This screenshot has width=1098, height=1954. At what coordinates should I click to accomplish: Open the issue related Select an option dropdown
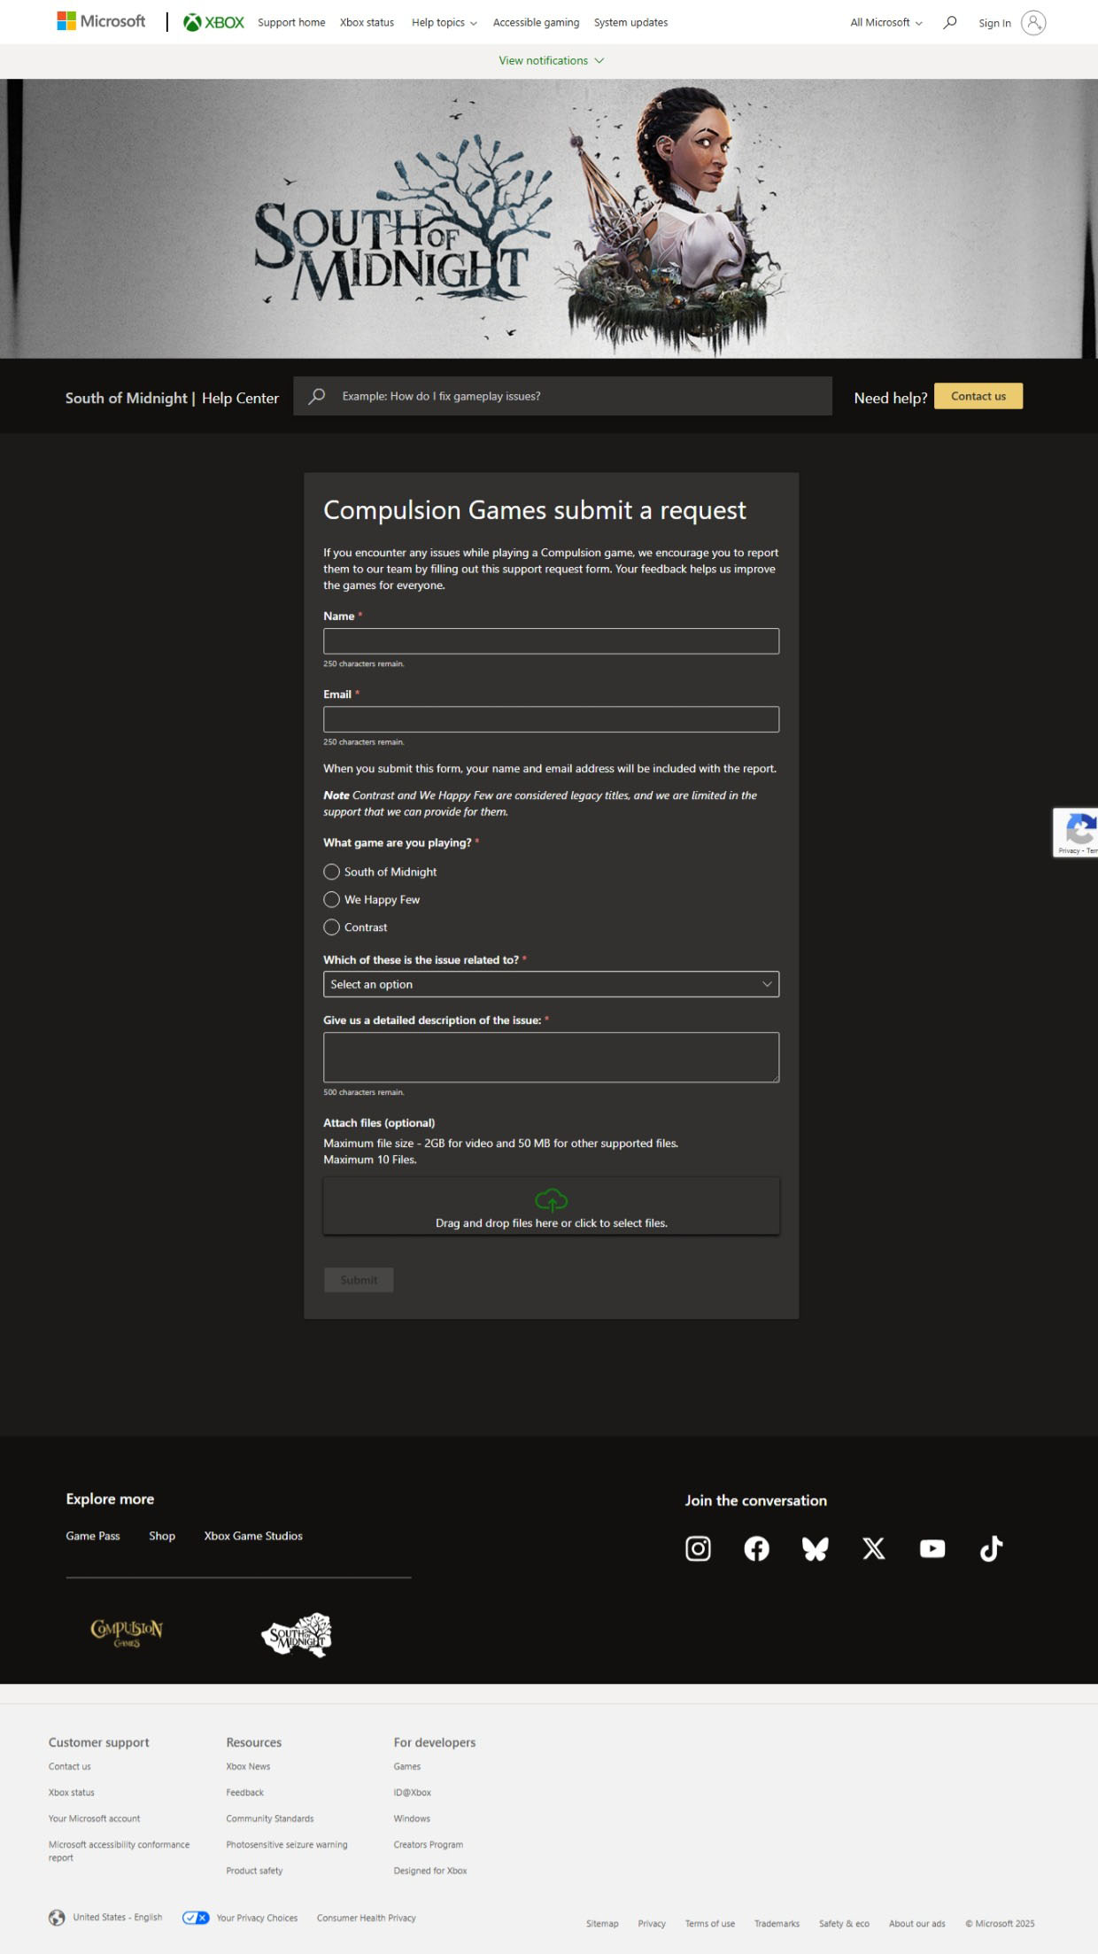tap(551, 984)
